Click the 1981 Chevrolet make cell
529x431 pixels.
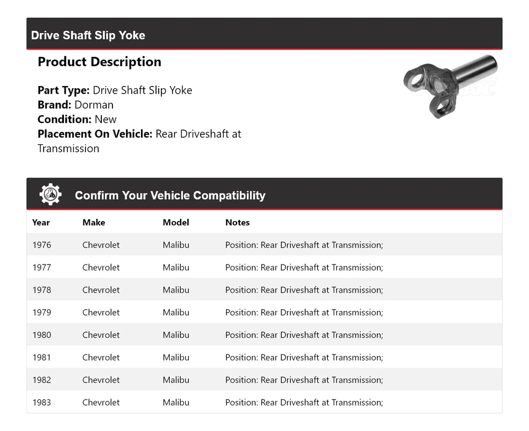pyautogui.click(x=101, y=358)
